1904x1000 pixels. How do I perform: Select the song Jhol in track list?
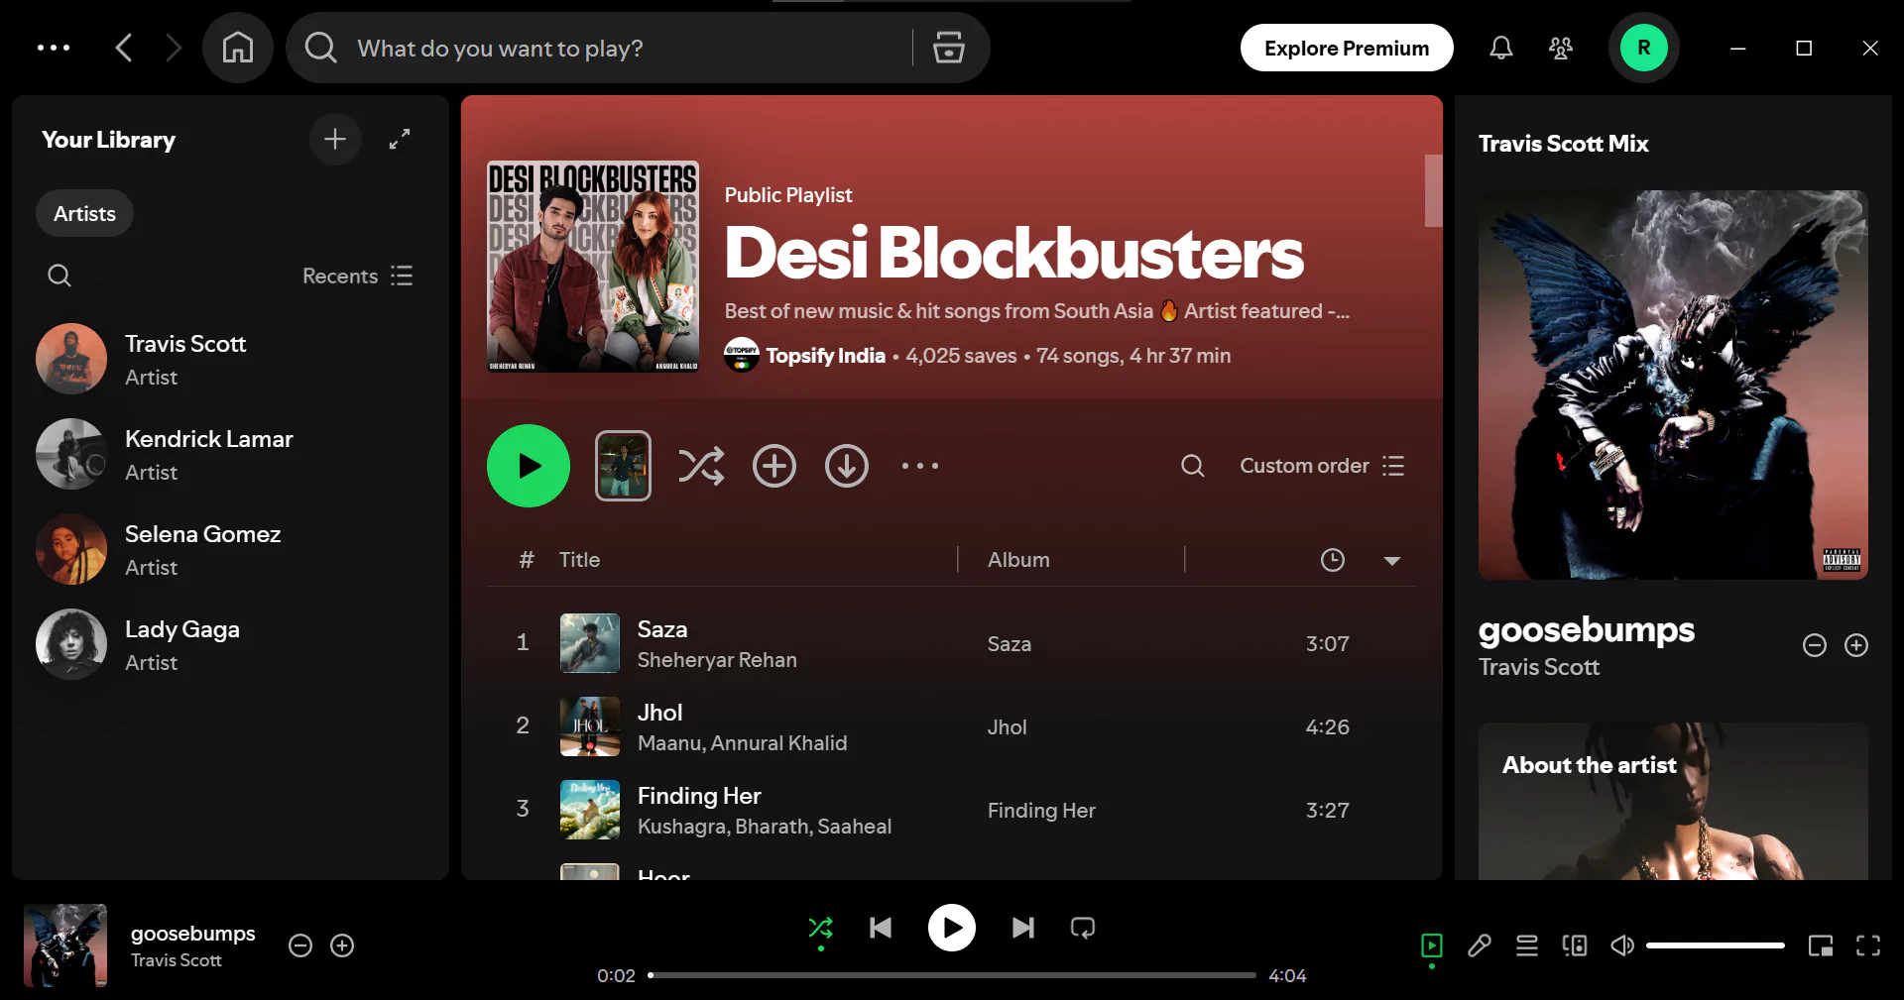pyautogui.click(x=659, y=713)
